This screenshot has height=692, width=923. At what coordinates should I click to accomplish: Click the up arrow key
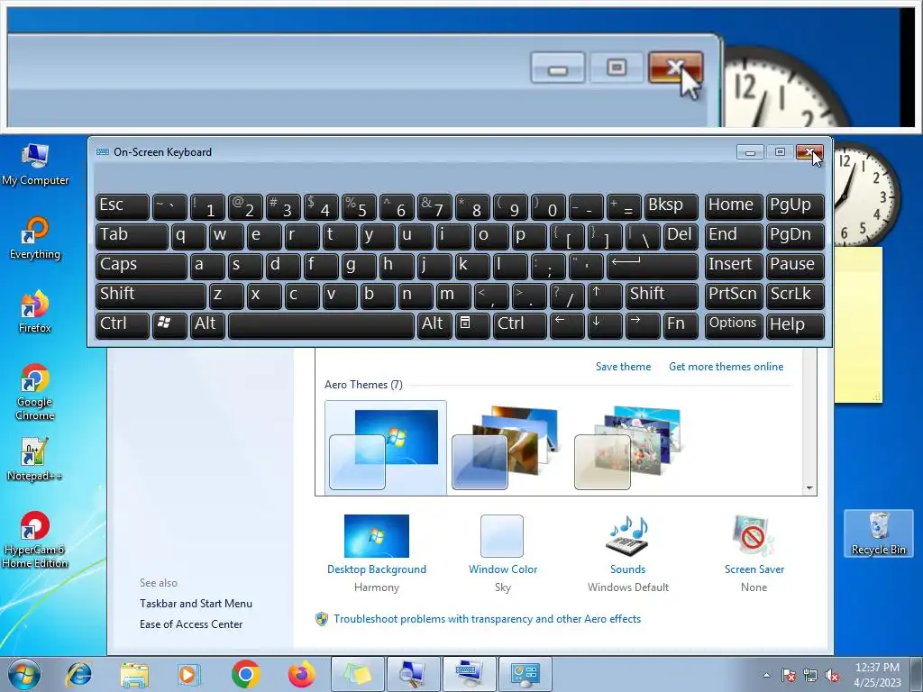pyautogui.click(x=604, y=296)
